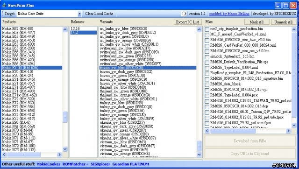Click Products list vertical scrollbar thumb
299x169 pixels.
[x=65, y=117]
